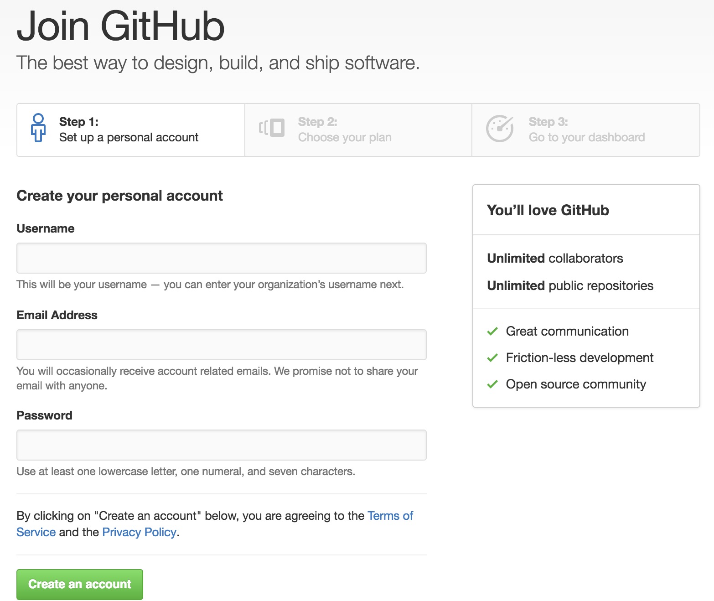Click checkmark icon beside Friction-less development
Viewport: 714px width, 601px height.
click(492, 358)
